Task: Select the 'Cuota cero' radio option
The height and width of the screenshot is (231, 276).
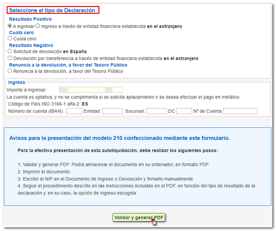Action: coord(10,39)
